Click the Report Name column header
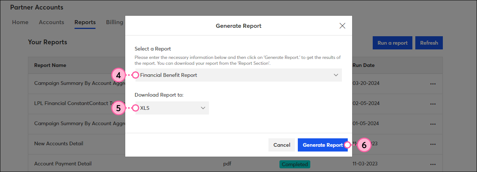 (x=50, y=65)
